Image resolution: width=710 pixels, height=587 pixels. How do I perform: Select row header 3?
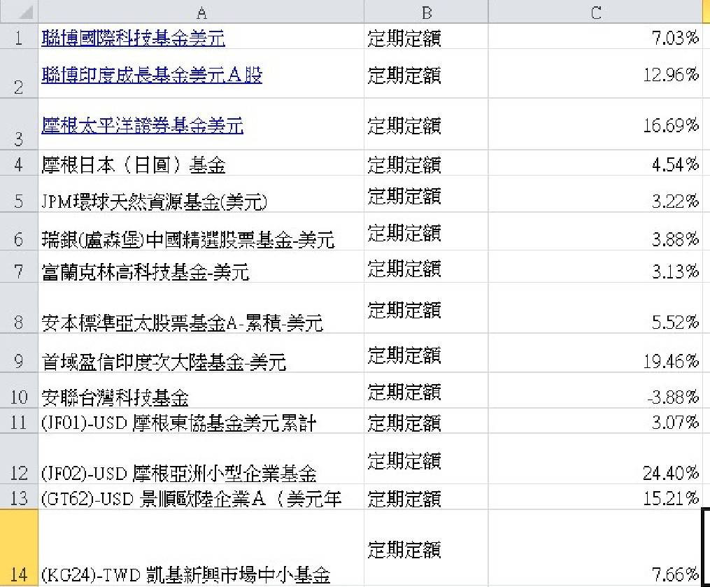(x=19, y=124)
